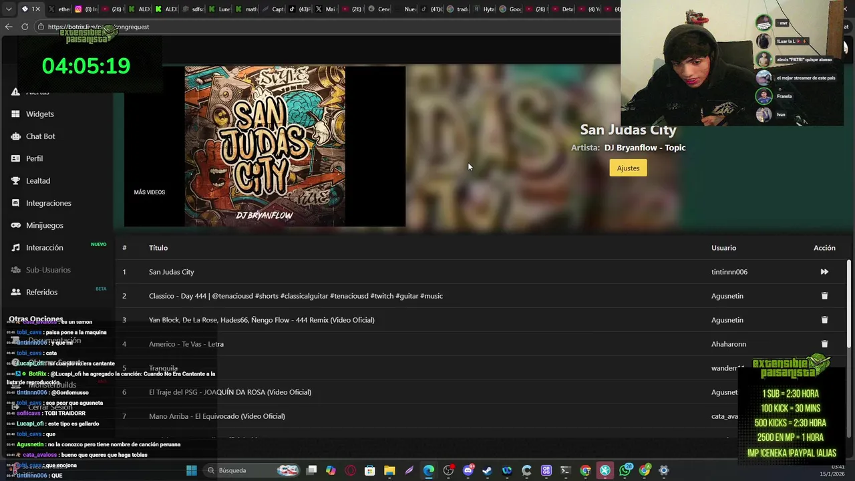
Task: Open the browser tab list dropdown arrow
Action: point(9,9)
